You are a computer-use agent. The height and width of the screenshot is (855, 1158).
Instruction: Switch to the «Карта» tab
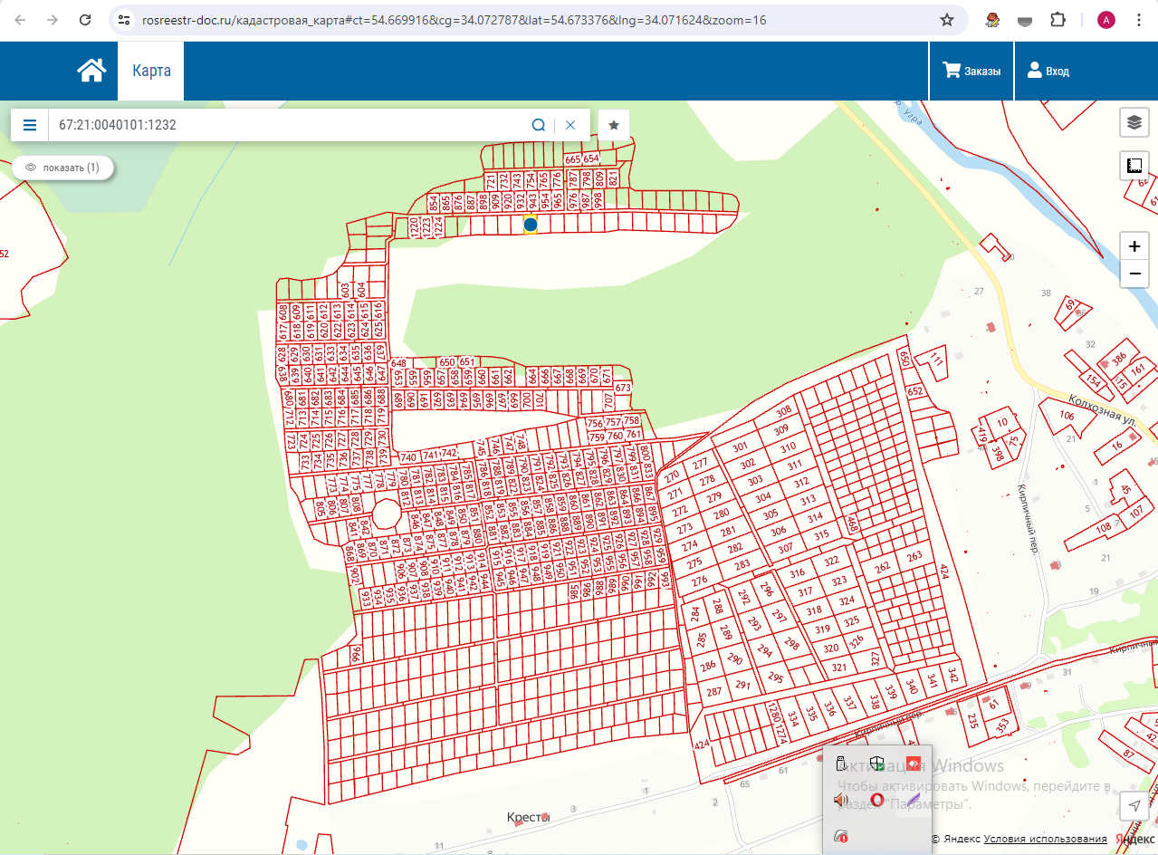tap(151, 71)
